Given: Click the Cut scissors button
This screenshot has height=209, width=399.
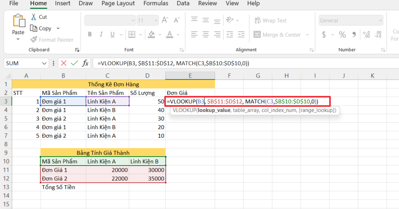Looking at the screenshot, I should (x=39, y=17).
